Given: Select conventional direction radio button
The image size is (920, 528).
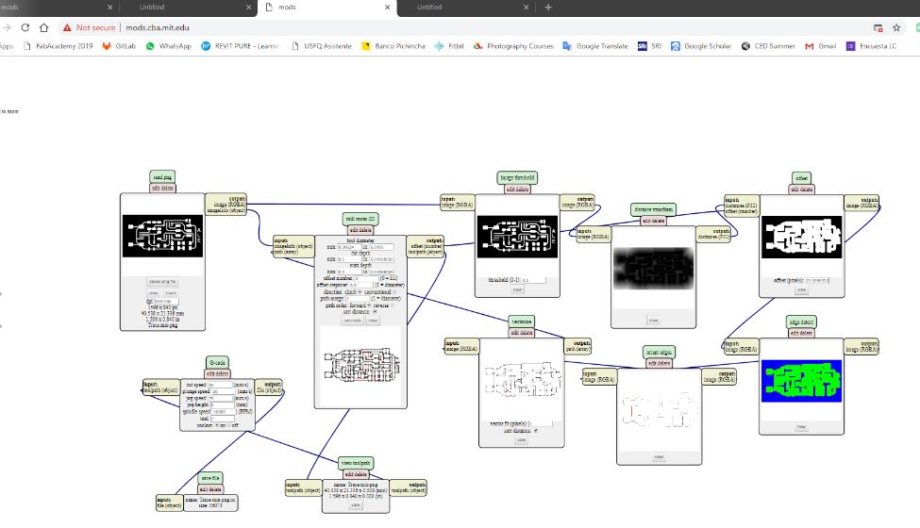Looking at the screenshot, I should click(x=394, y=292).
